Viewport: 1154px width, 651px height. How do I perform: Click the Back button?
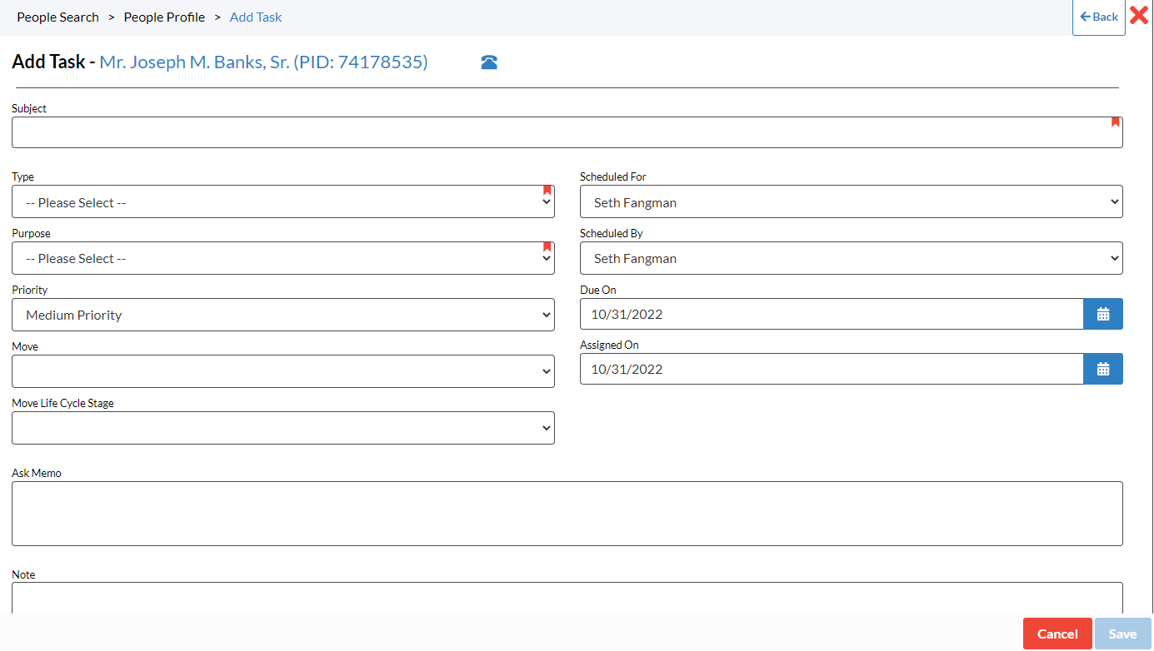coord(1099,17)
